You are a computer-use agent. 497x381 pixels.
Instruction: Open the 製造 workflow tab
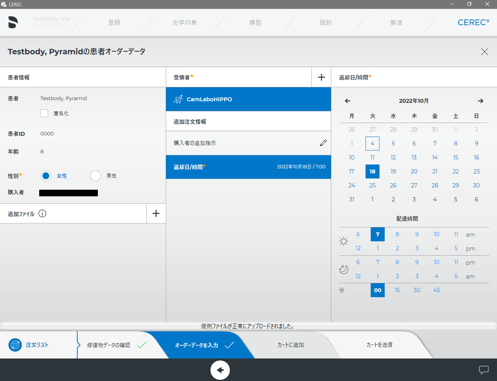tap(396, 23)
